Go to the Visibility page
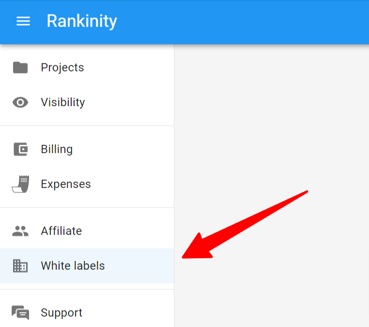 [87, 103]
